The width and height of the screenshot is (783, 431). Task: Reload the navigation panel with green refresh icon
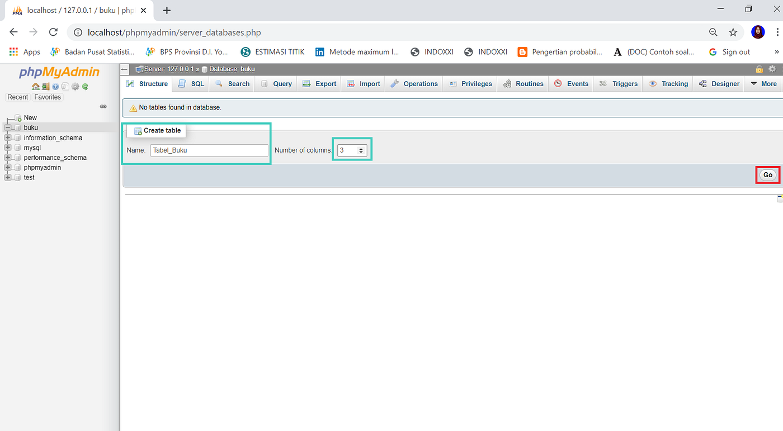(85, 86)
